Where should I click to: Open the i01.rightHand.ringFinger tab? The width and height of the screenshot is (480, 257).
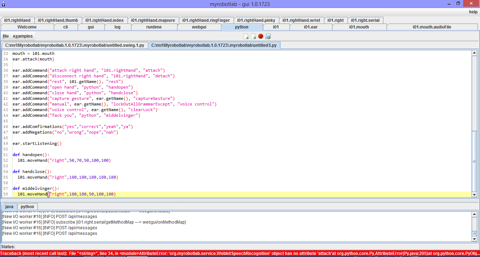(206, 20)
